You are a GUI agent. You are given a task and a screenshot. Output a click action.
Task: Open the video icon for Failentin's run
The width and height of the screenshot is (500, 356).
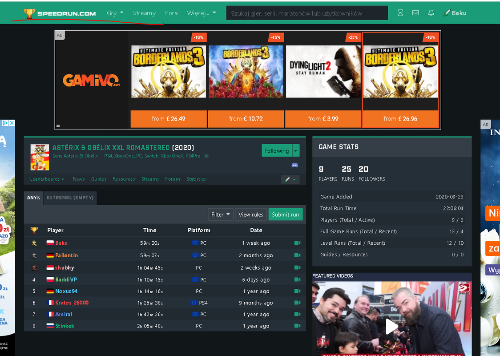click(297, 255)
